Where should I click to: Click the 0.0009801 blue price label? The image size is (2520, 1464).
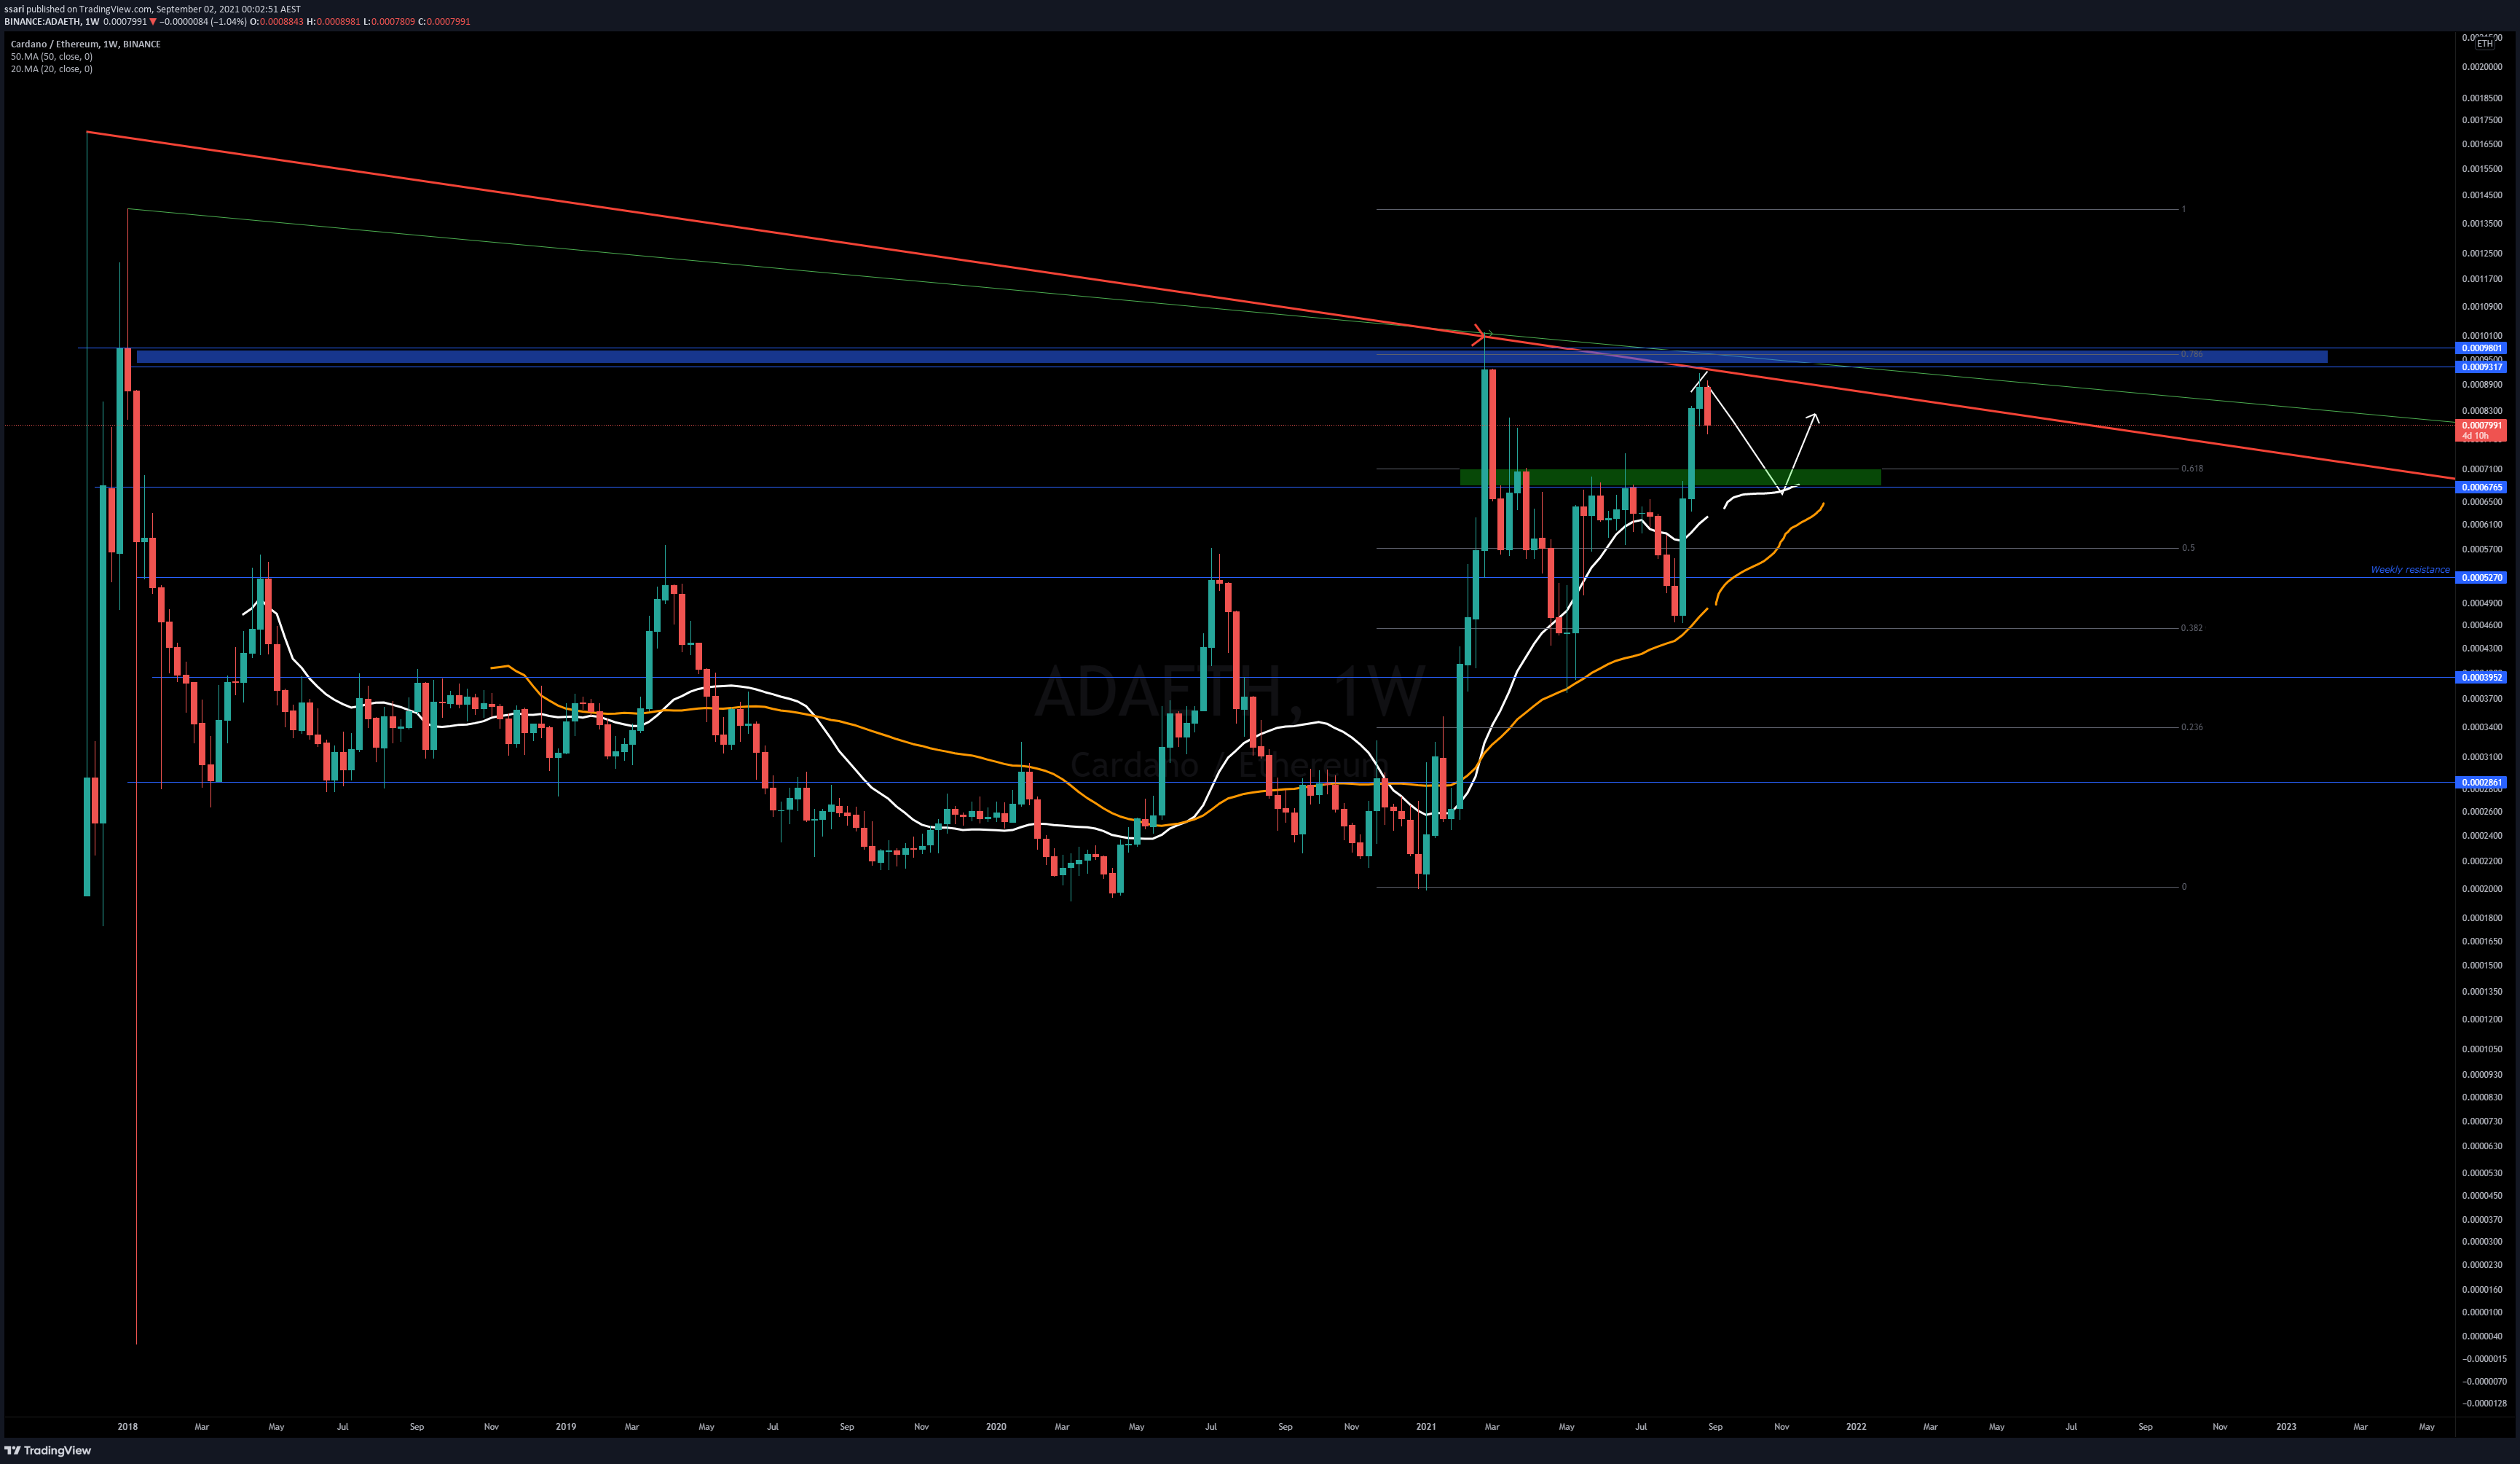tap(2481, 348)
